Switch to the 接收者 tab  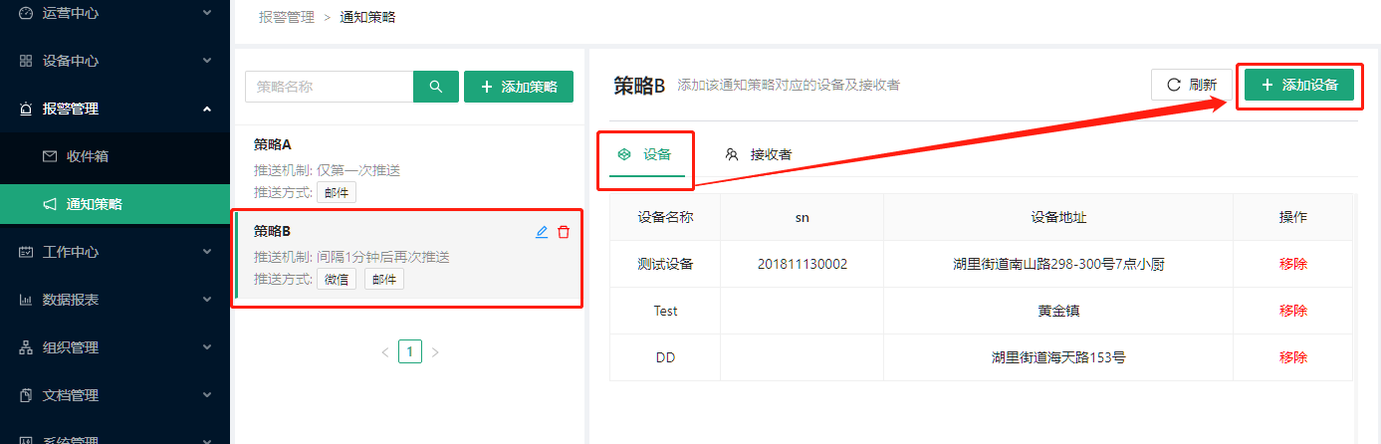[x=759, y=154]
